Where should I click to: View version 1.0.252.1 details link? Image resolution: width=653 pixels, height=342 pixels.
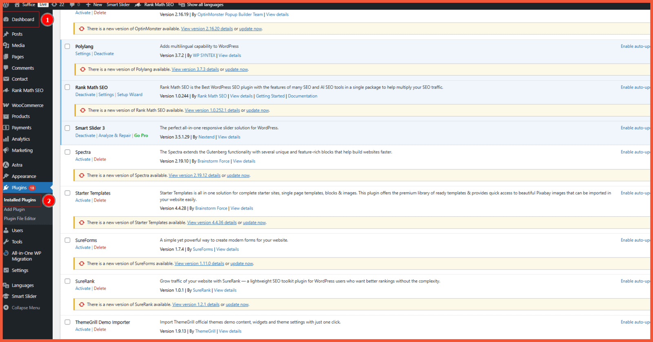[212, 110]
